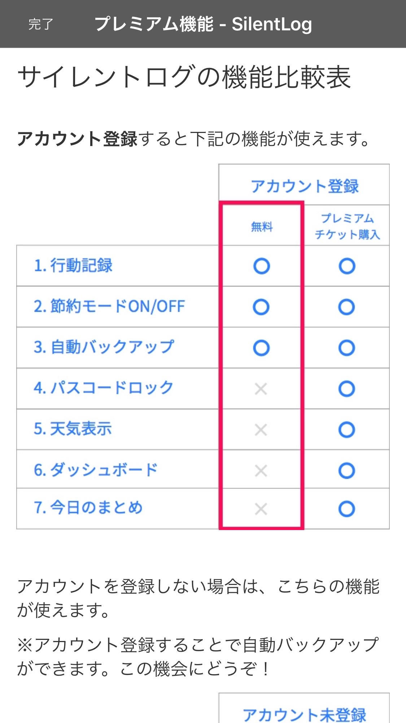
Task: Click premium circle icon for 天気表示
Action: [x=346, y=430]
